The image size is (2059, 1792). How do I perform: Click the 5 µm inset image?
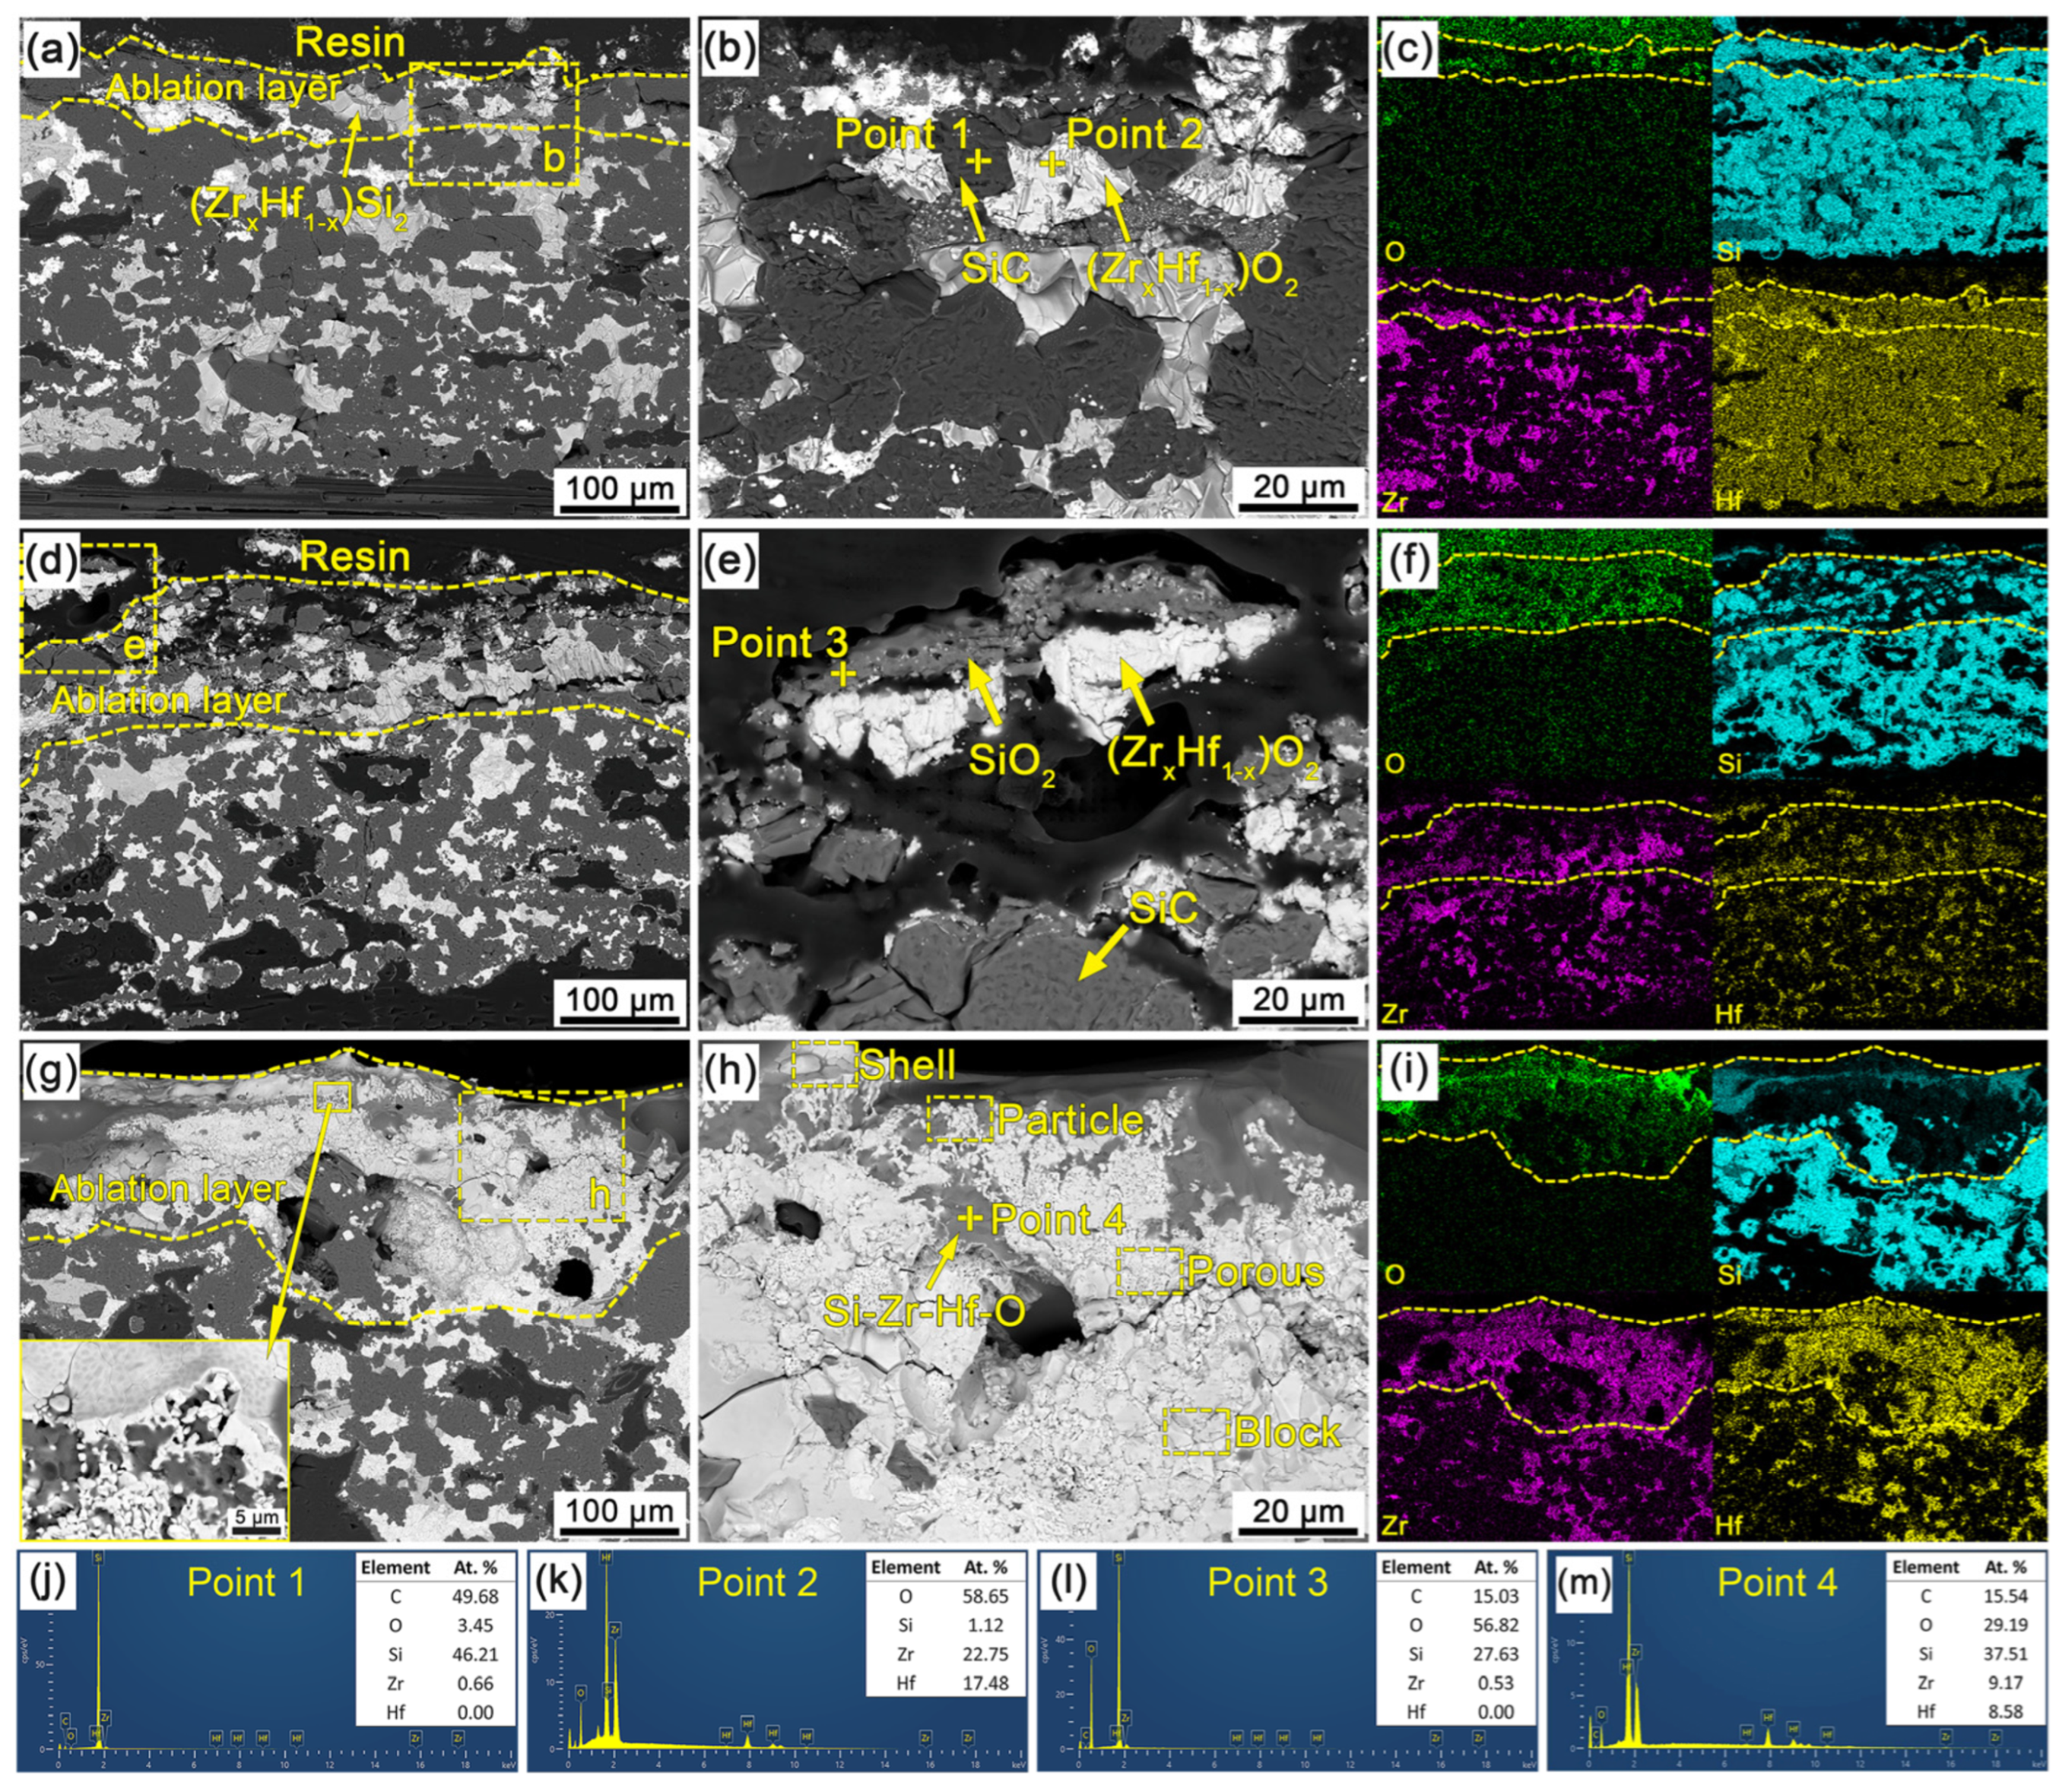pos(154,1441)
